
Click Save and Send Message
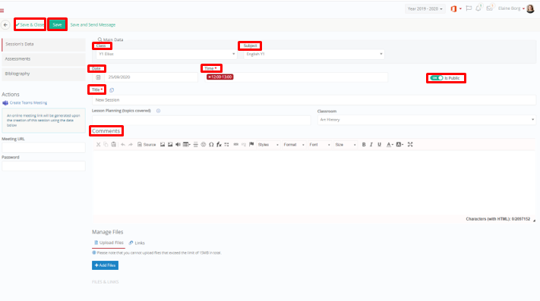tap(93, 25)
